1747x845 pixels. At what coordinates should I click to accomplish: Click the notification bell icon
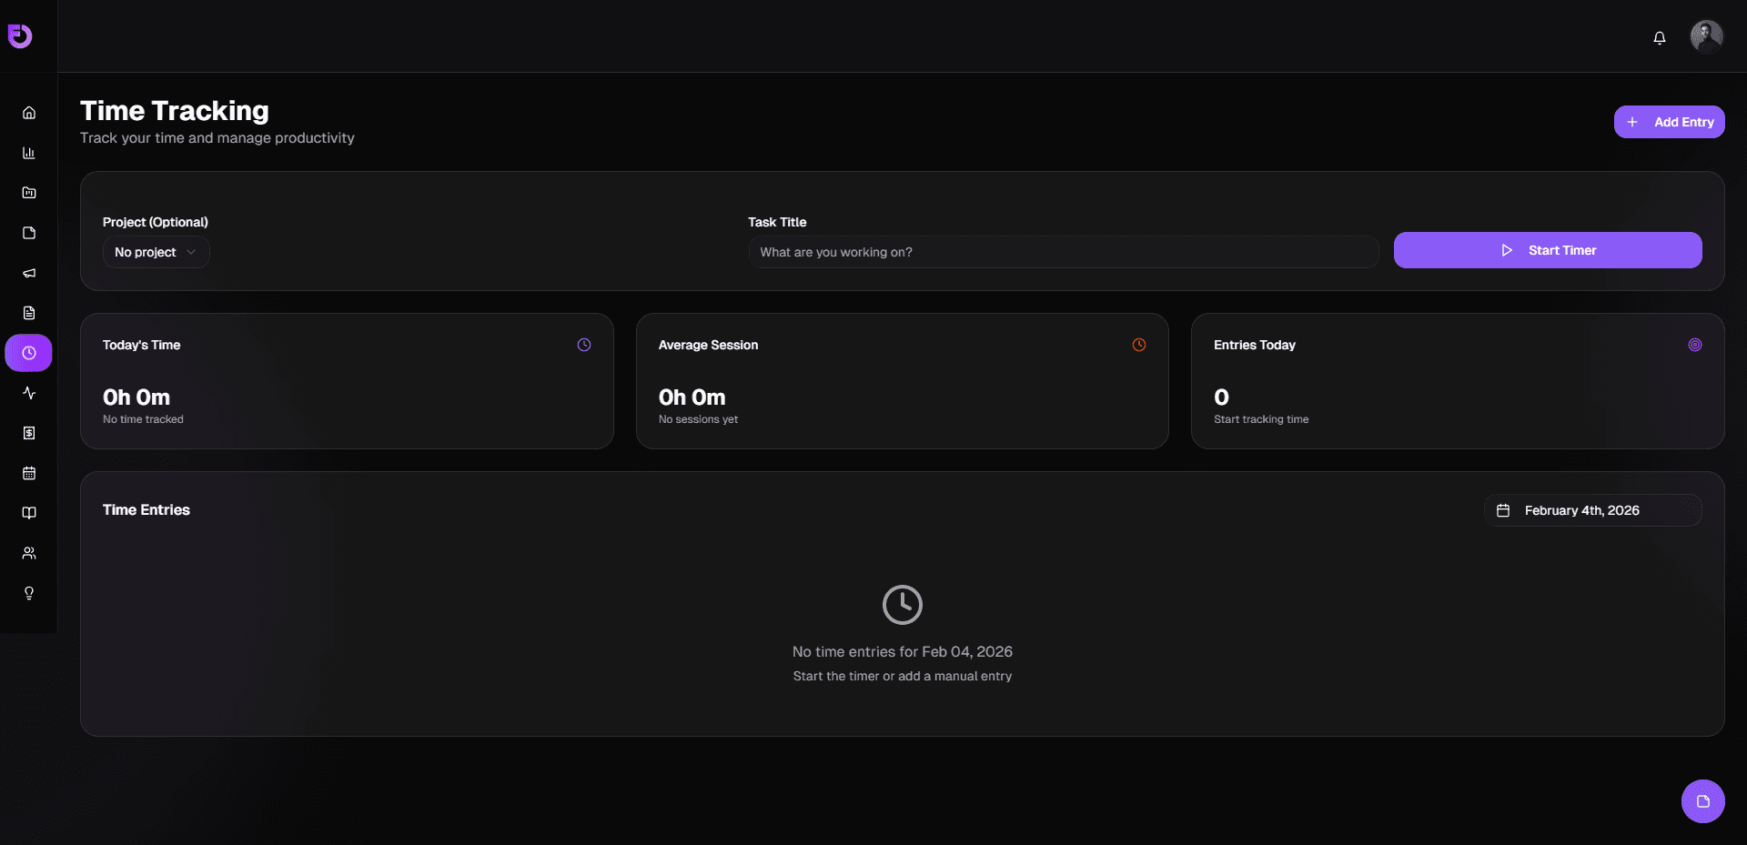click(1659, 37)
